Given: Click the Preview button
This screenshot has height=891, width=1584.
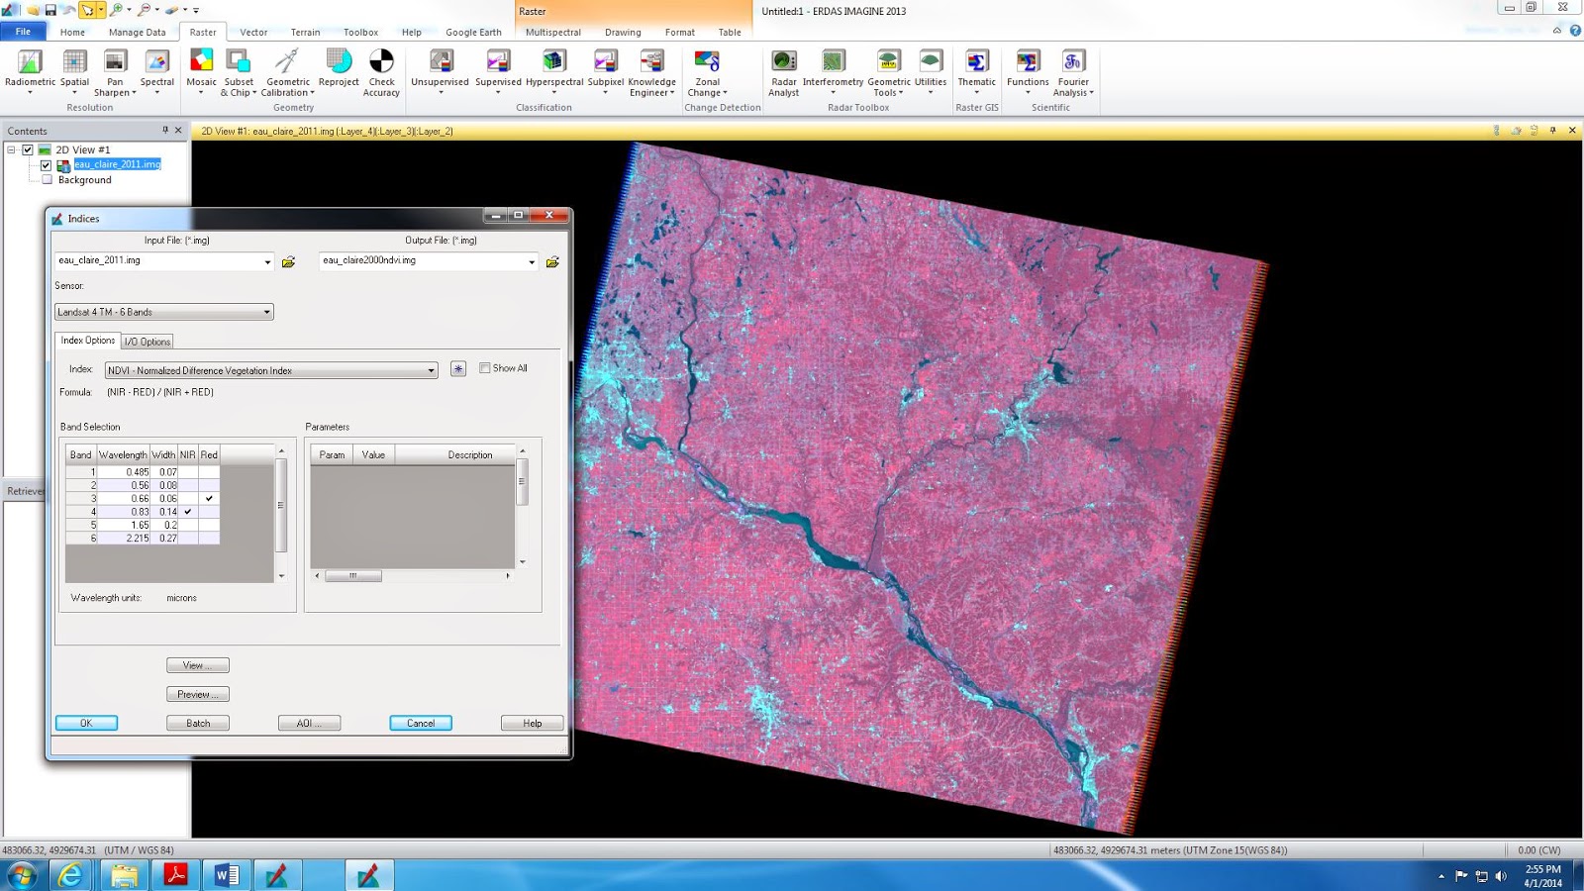Looking at the screenshot, I should (197, 694).
